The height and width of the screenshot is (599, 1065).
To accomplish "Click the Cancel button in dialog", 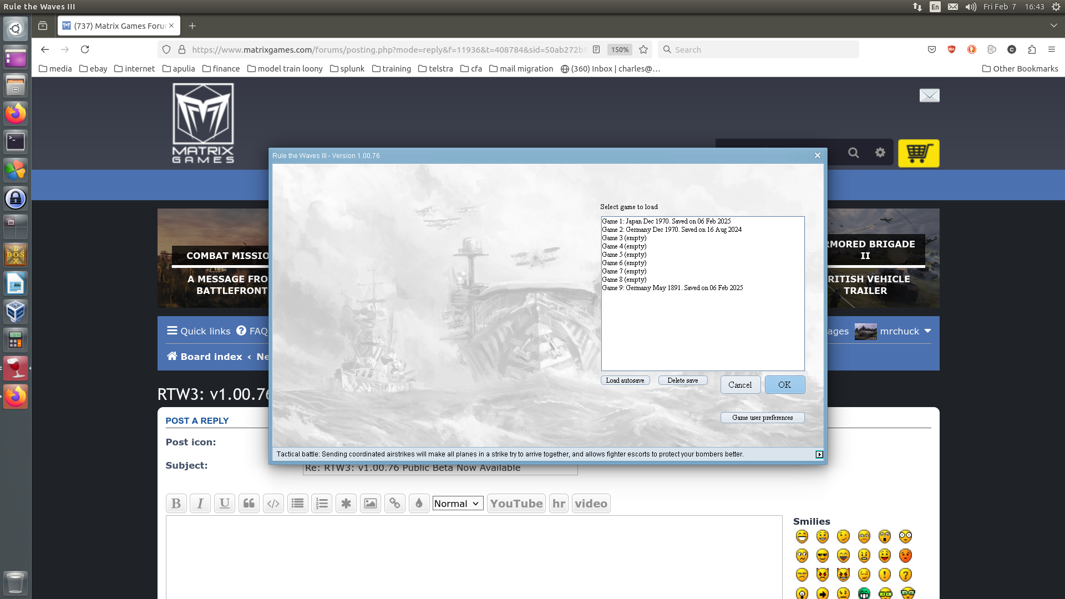I will (x=740, y=385).
